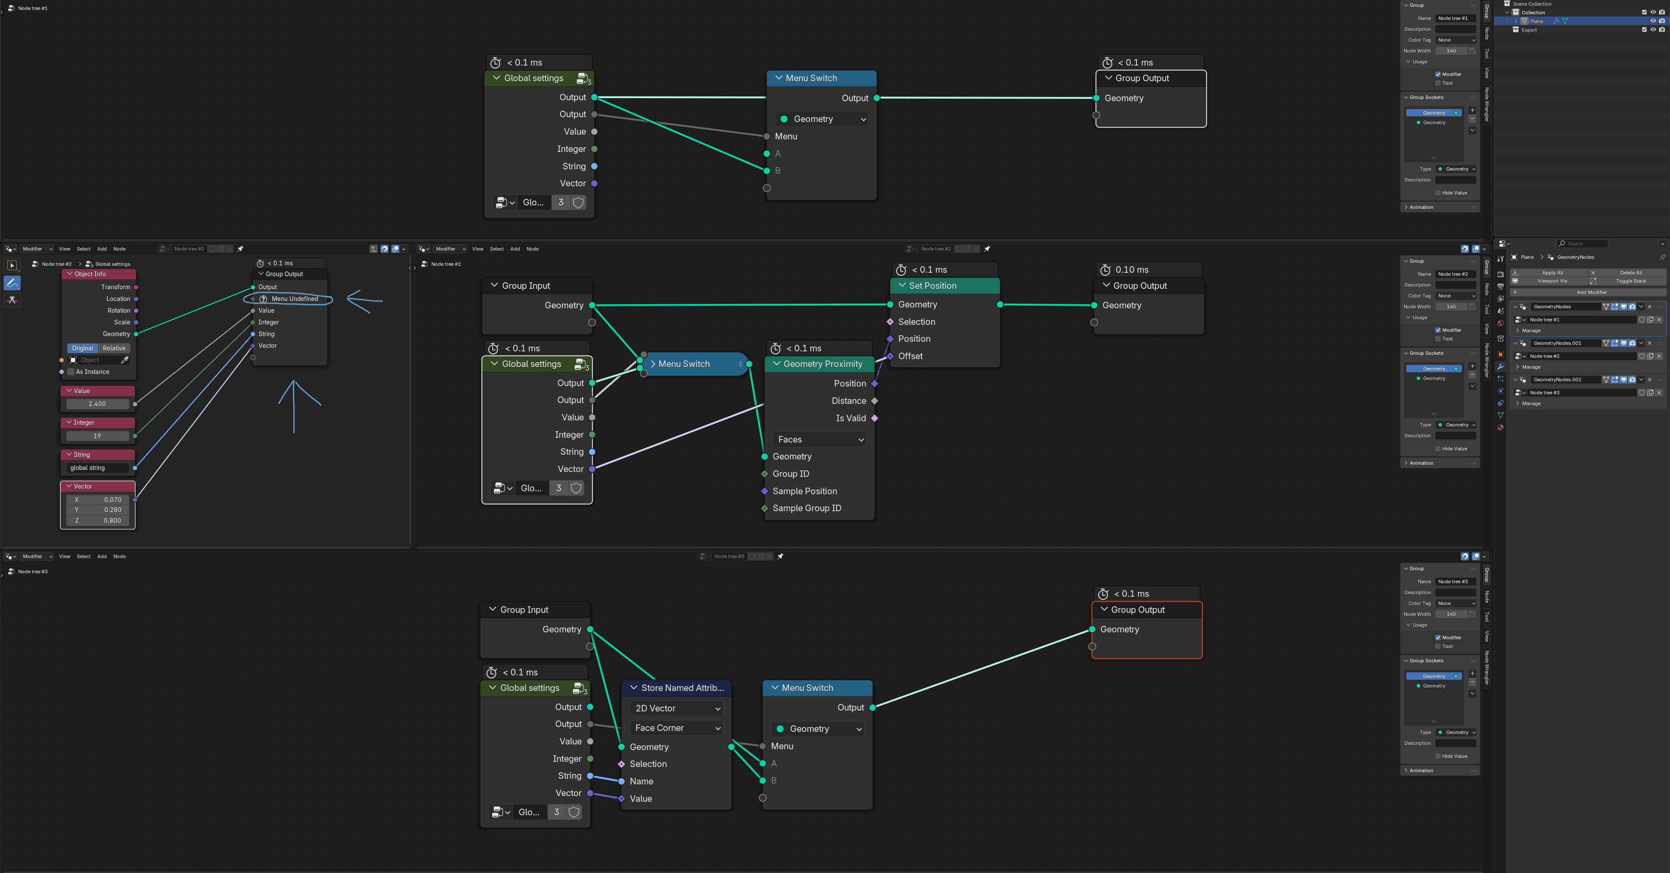Toggle the pin icon in the Global settings editor header
This screenshot has height=873, width=1670.
[x=241, y=249]
